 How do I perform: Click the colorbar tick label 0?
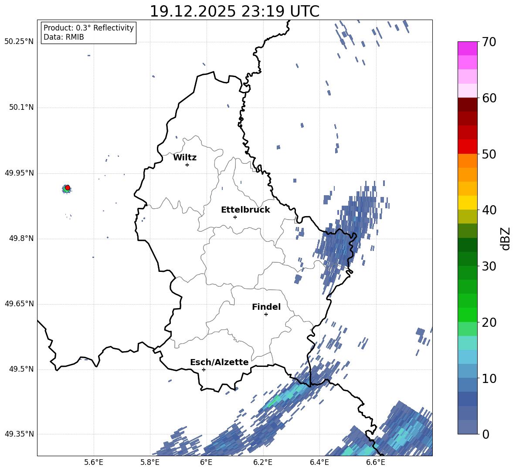(485, 434)
